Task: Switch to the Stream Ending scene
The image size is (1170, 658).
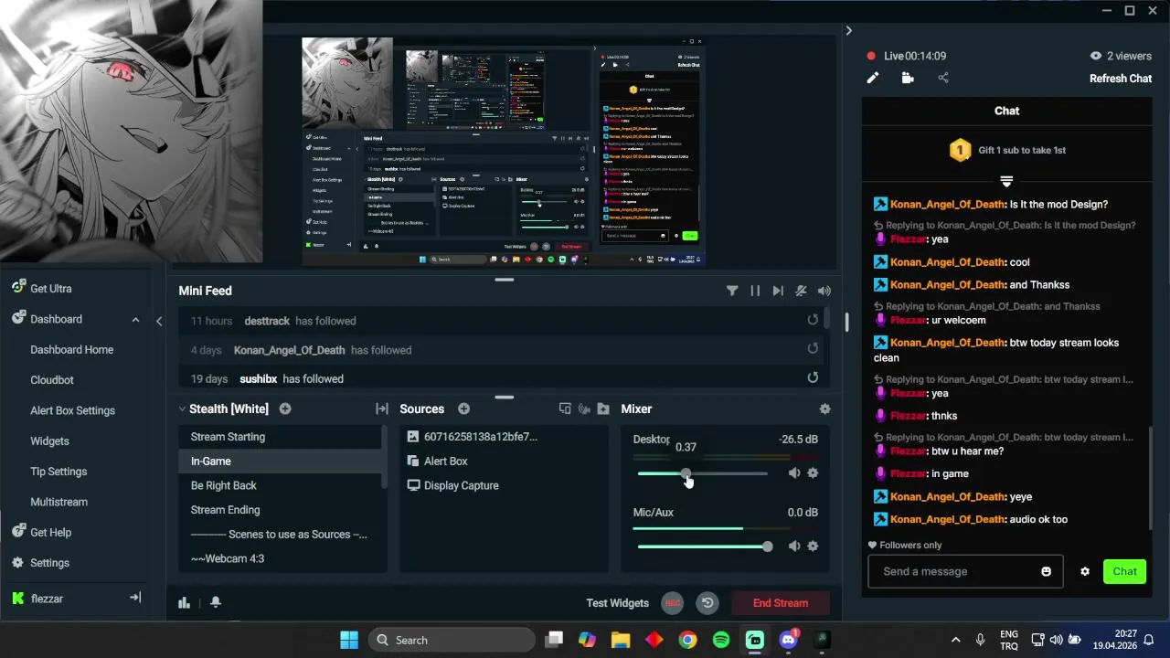Action: [280, 510]
